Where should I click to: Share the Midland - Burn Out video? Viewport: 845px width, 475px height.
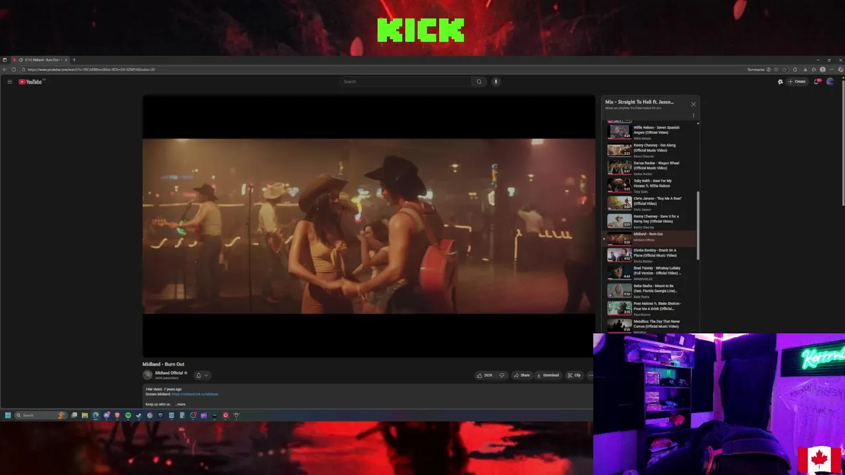pyautogui.click(x=522, y=375)
